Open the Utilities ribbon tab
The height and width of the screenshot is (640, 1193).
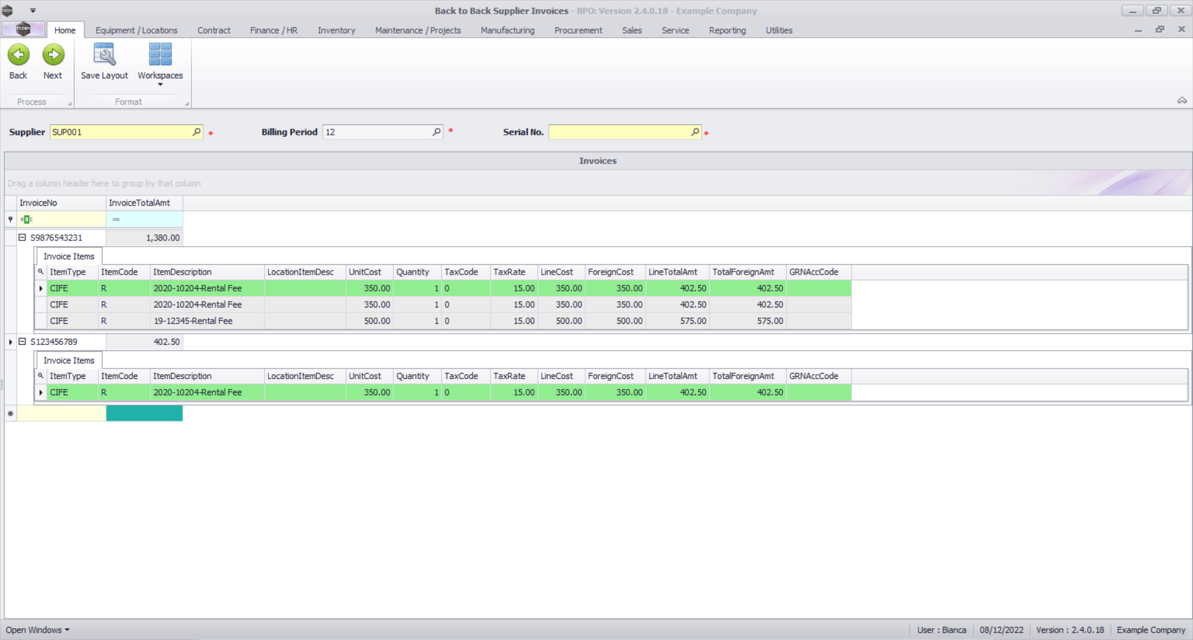click(779, 30)
